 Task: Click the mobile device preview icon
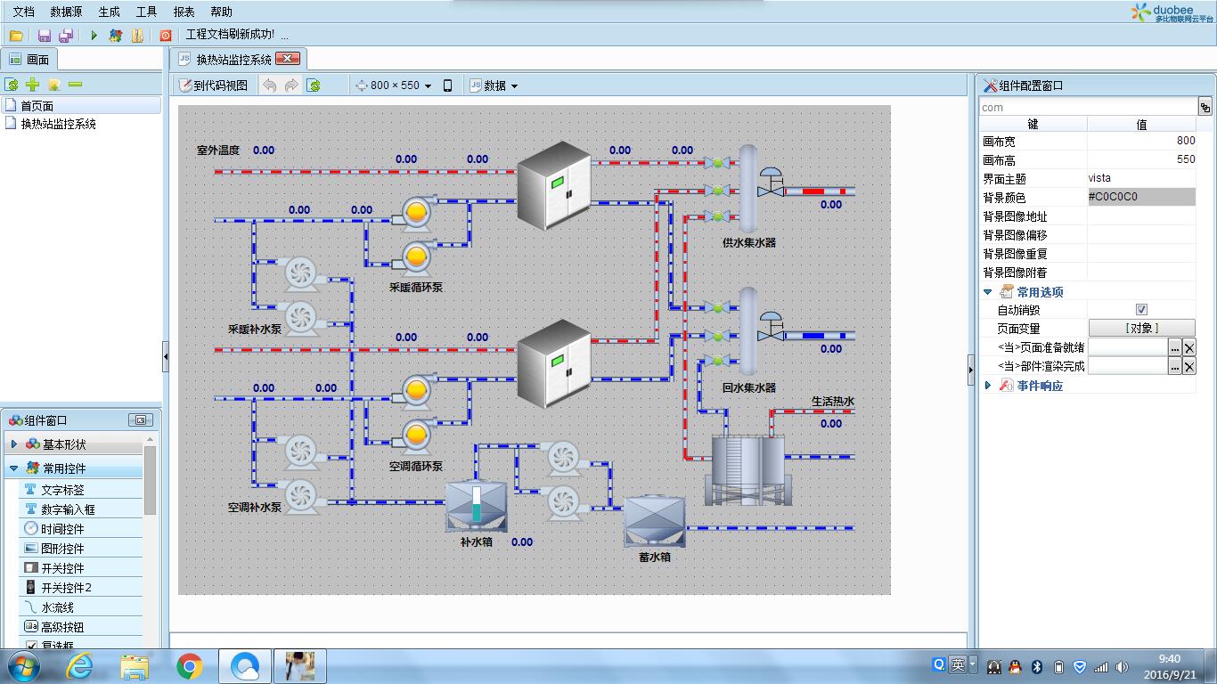448,85
